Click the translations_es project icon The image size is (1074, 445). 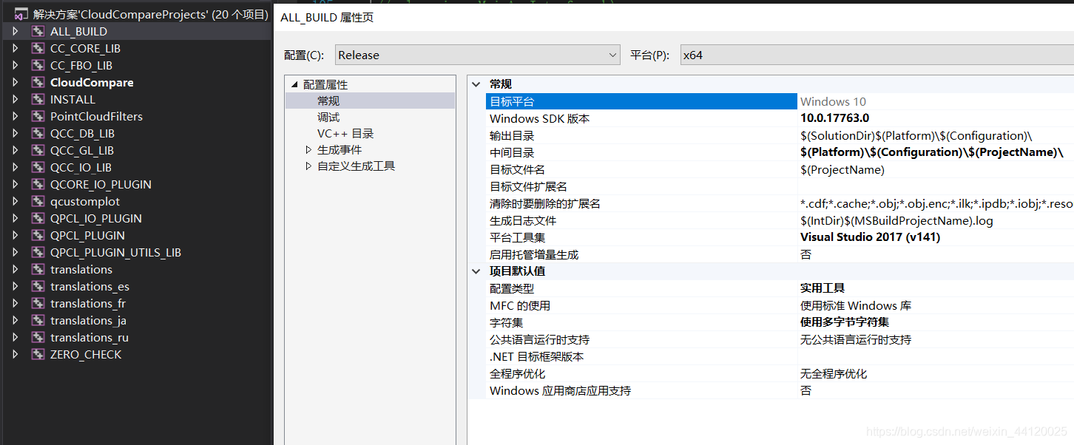pos(38,286)
